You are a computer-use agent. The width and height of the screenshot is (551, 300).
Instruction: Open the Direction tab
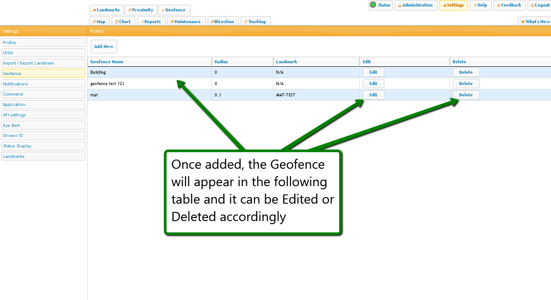[223, 21]
